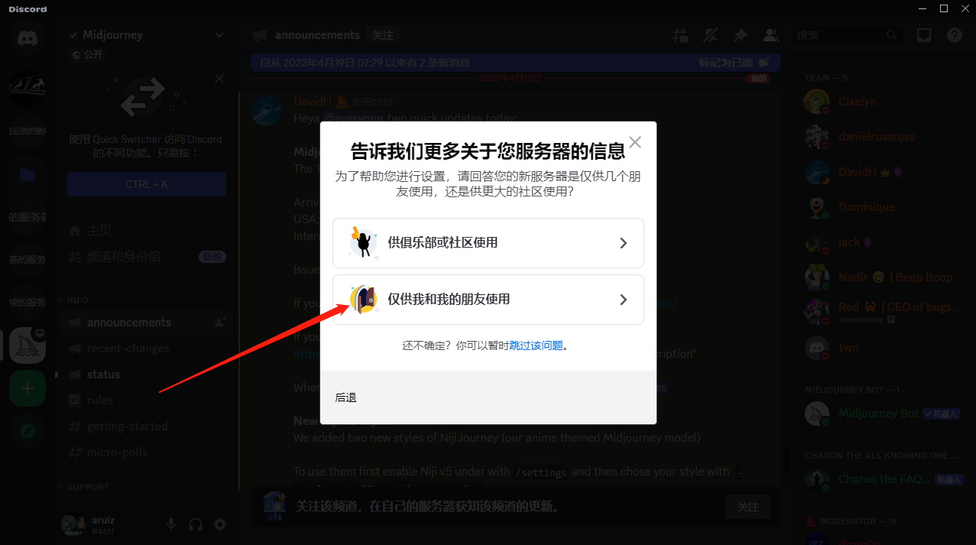Click chevron arrow on 供俱乐部或社区使用 row
Screen dimensions: 976x545
[x=624, y=243]
